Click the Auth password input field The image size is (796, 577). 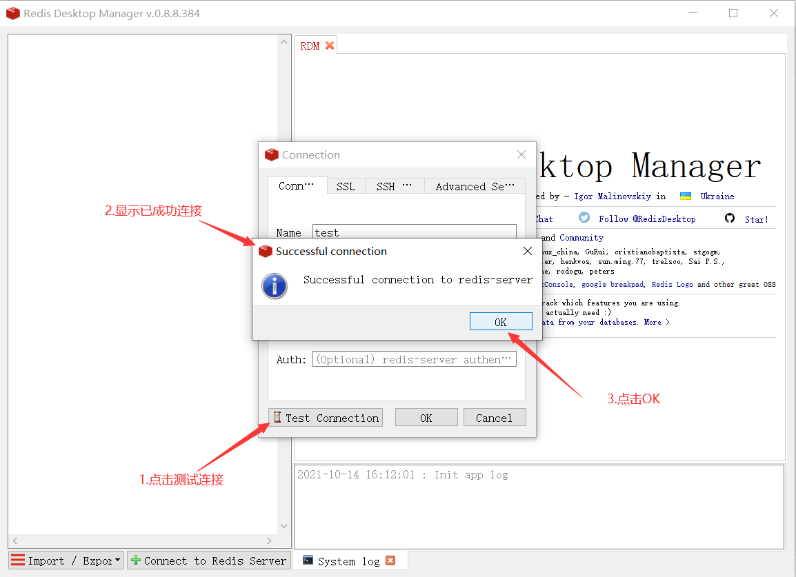(x=415, y=358)
